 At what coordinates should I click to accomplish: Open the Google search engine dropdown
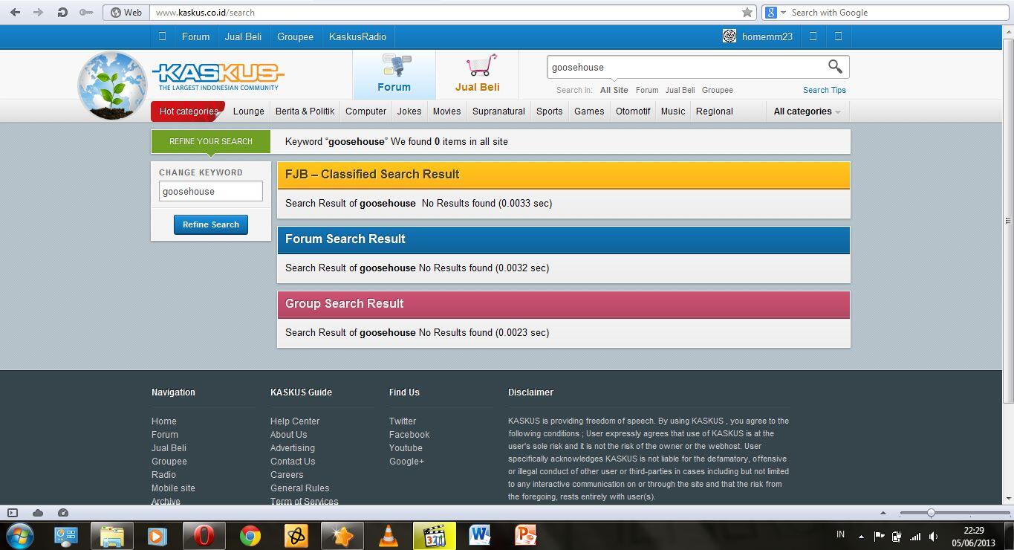[776, 12]
